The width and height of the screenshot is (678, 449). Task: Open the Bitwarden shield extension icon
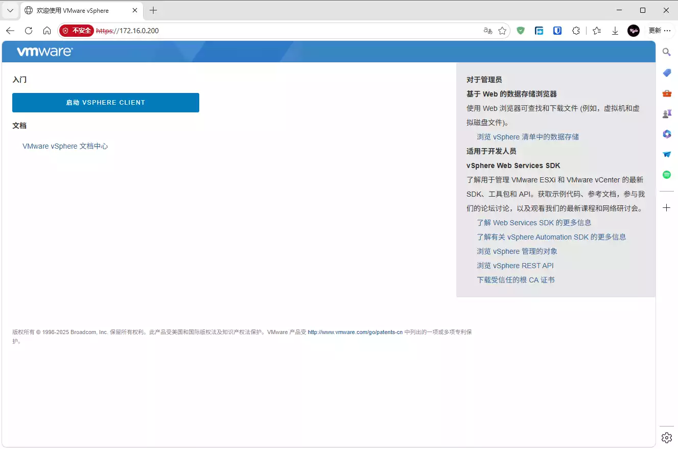pyautogui.click(x=557, y=31)
